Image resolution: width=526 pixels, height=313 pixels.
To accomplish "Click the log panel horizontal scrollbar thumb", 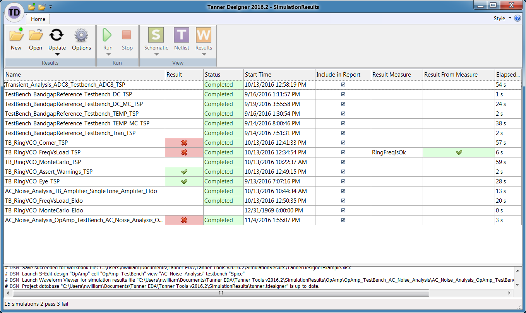I will [220, 293].
